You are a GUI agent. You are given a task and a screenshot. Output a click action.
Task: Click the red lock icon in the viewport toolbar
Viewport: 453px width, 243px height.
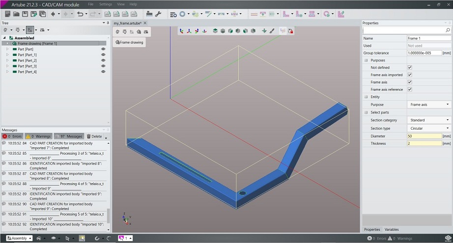[x=290, y=31]
